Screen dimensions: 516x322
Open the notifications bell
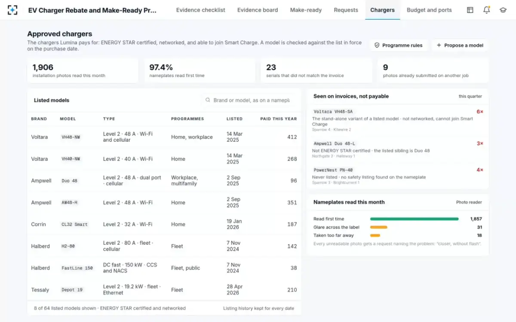click(486, 10)
